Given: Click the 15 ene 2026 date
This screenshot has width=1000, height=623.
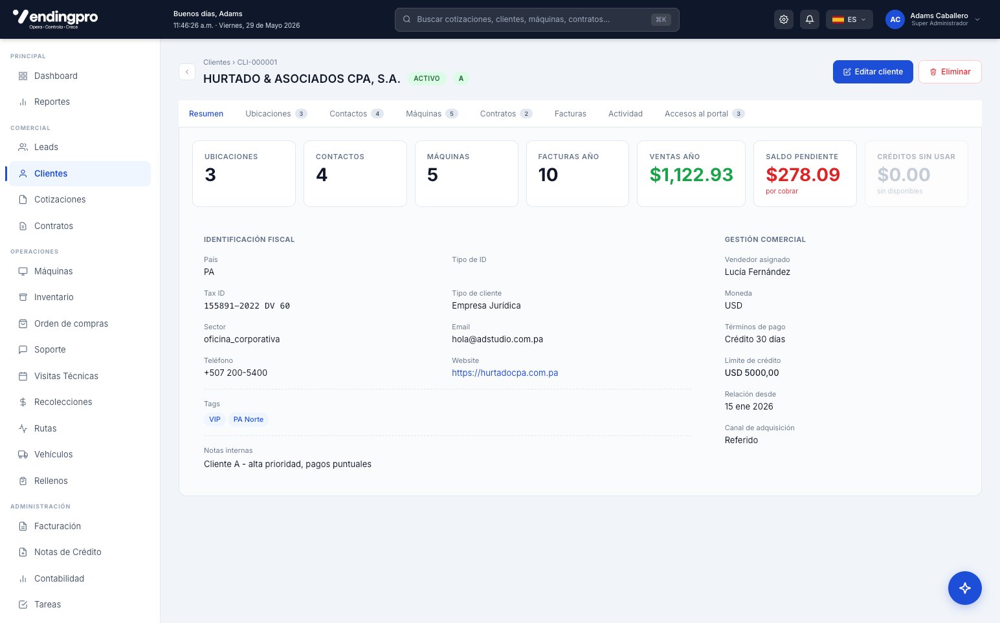Looking at the screenshot, I should click(x=749, y=407).
